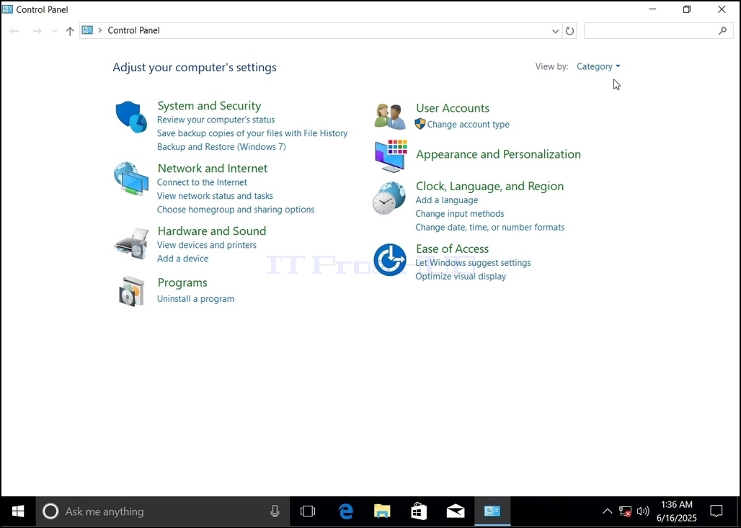
Task: Launch Microsoft Edge from taskbar
Action: click(345, 511)
